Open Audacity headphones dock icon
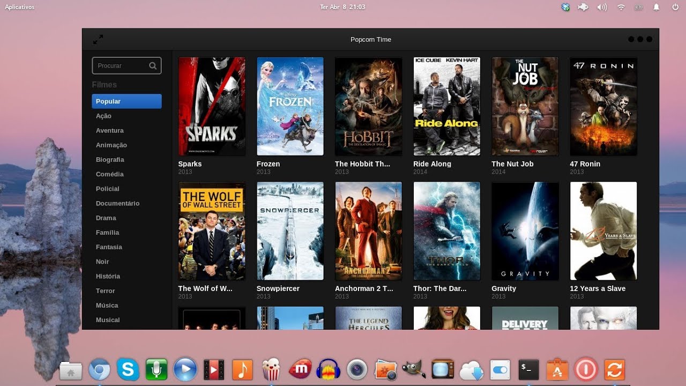 pyautogui.click(x=329, y=370)
